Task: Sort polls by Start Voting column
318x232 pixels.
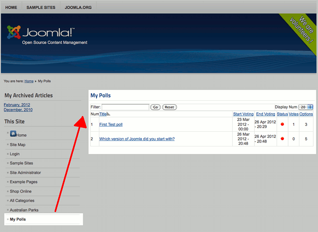Action: click(243, 114)
